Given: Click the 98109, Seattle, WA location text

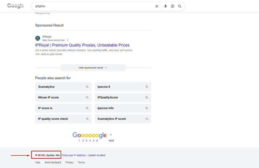Looking at the screenshot, I should 49,155.
